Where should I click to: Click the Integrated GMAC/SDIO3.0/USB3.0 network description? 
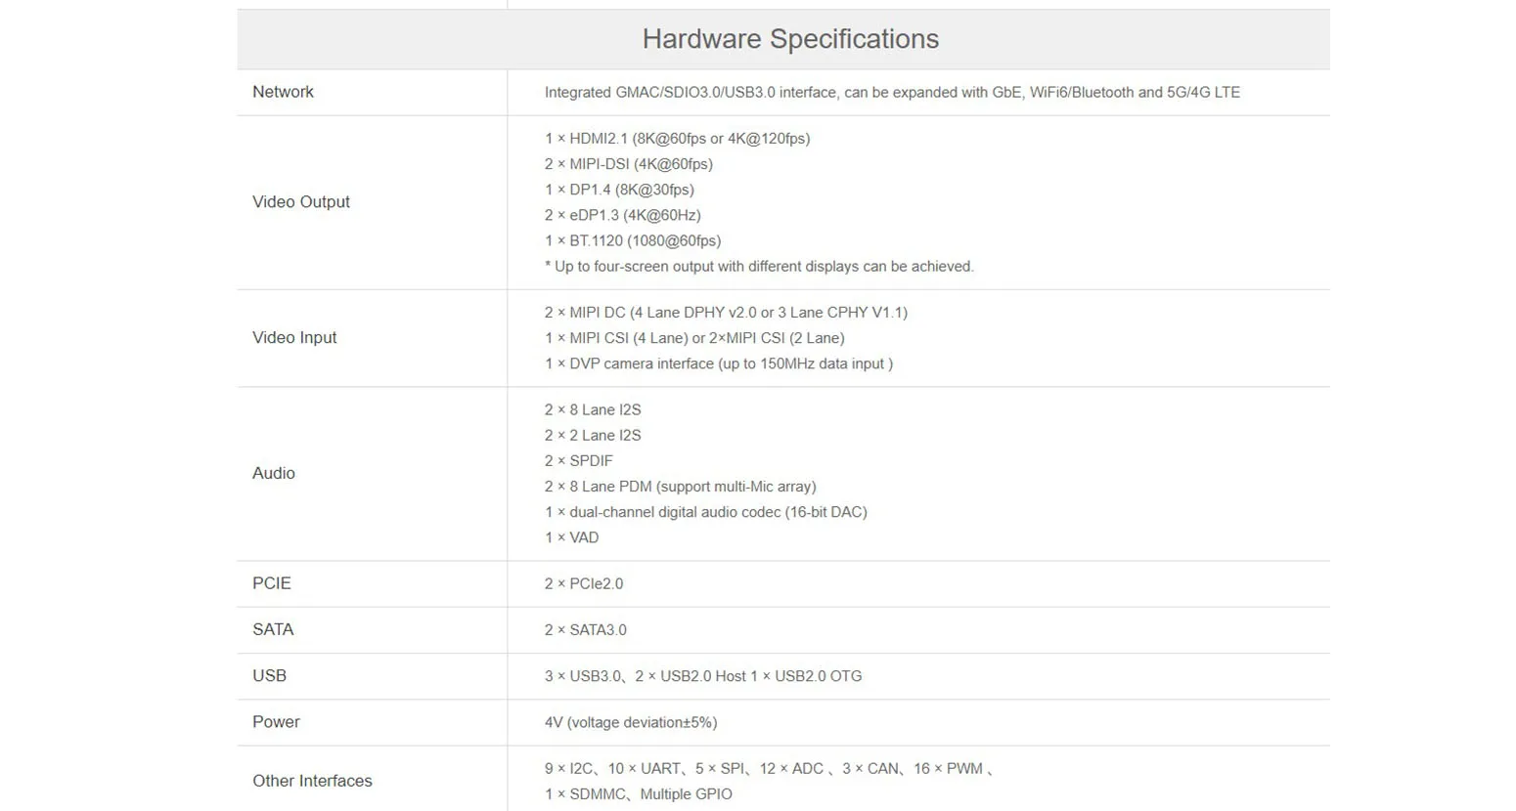[891, 93]
